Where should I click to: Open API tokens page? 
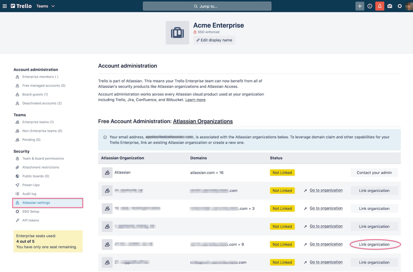(x=30, y=220)
